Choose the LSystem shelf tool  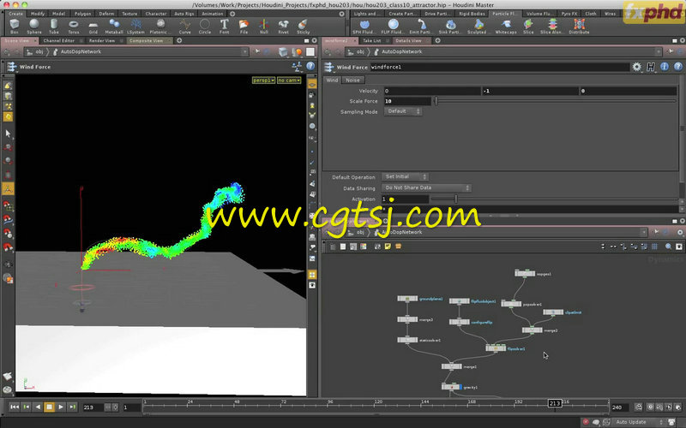136,26
